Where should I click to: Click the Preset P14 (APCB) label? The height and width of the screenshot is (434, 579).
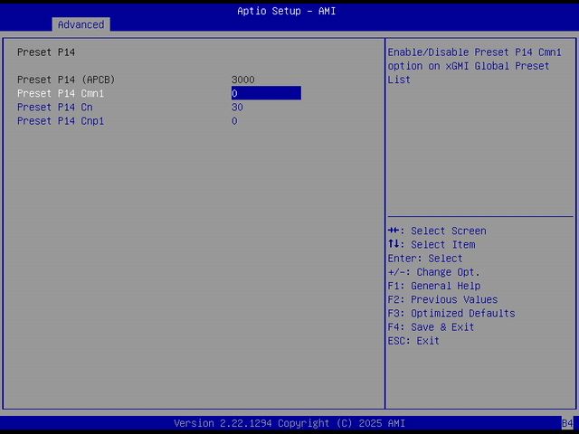[x=66, y=80]
